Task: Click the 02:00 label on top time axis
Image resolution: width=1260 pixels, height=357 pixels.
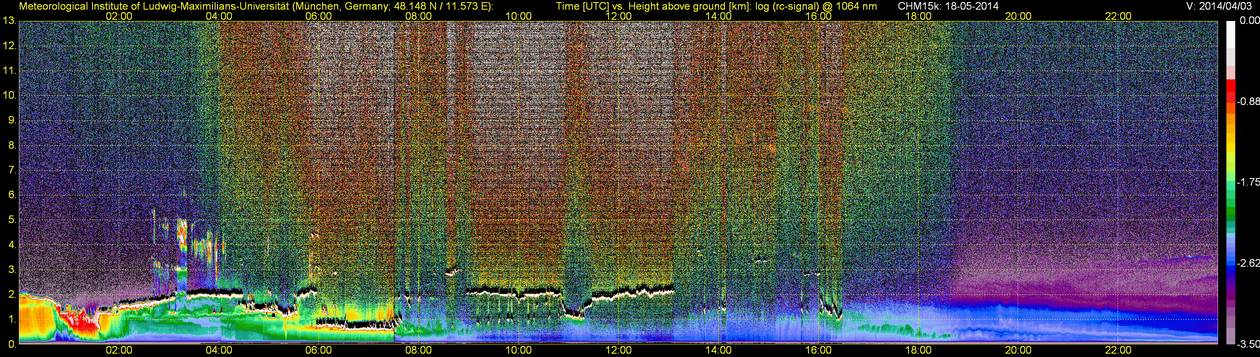Action: point(119,16)
